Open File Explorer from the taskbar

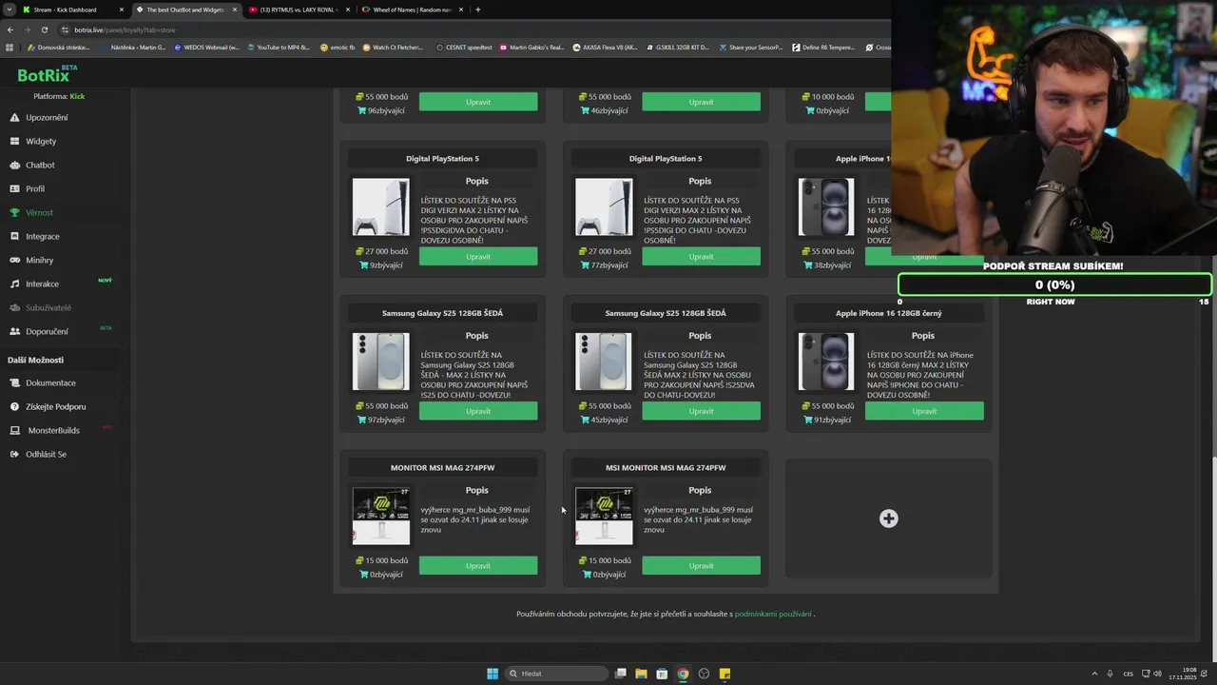pyautogui.click(x=641, y=674)
